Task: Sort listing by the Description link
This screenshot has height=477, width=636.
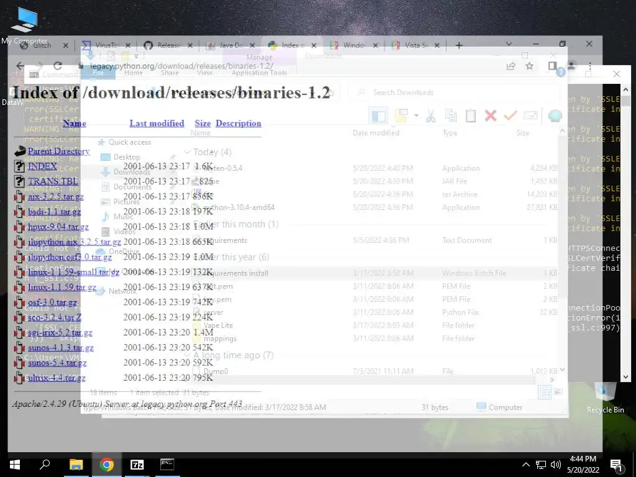Action: pos(238,124)
